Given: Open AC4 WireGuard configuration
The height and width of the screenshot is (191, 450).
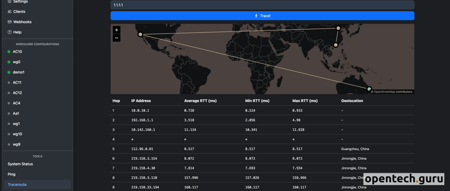Looking at the screenshot, I should [x=17, y=103].
